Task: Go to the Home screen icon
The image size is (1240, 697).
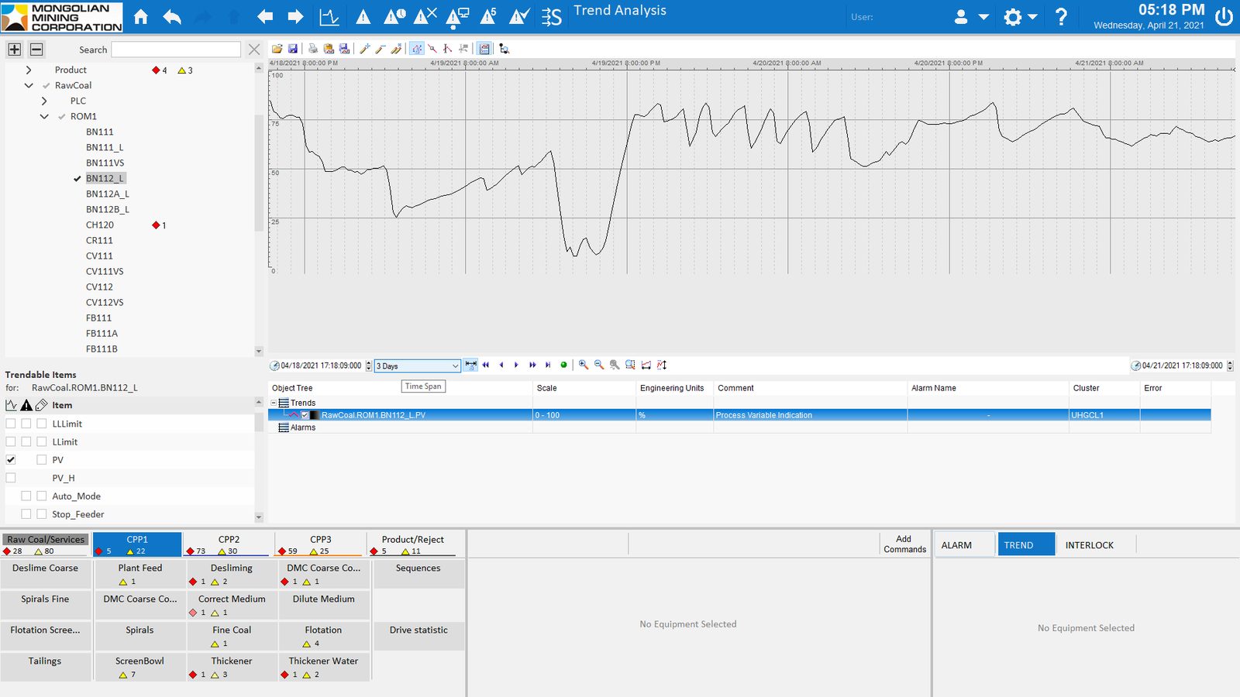Action: pos(141,16)
